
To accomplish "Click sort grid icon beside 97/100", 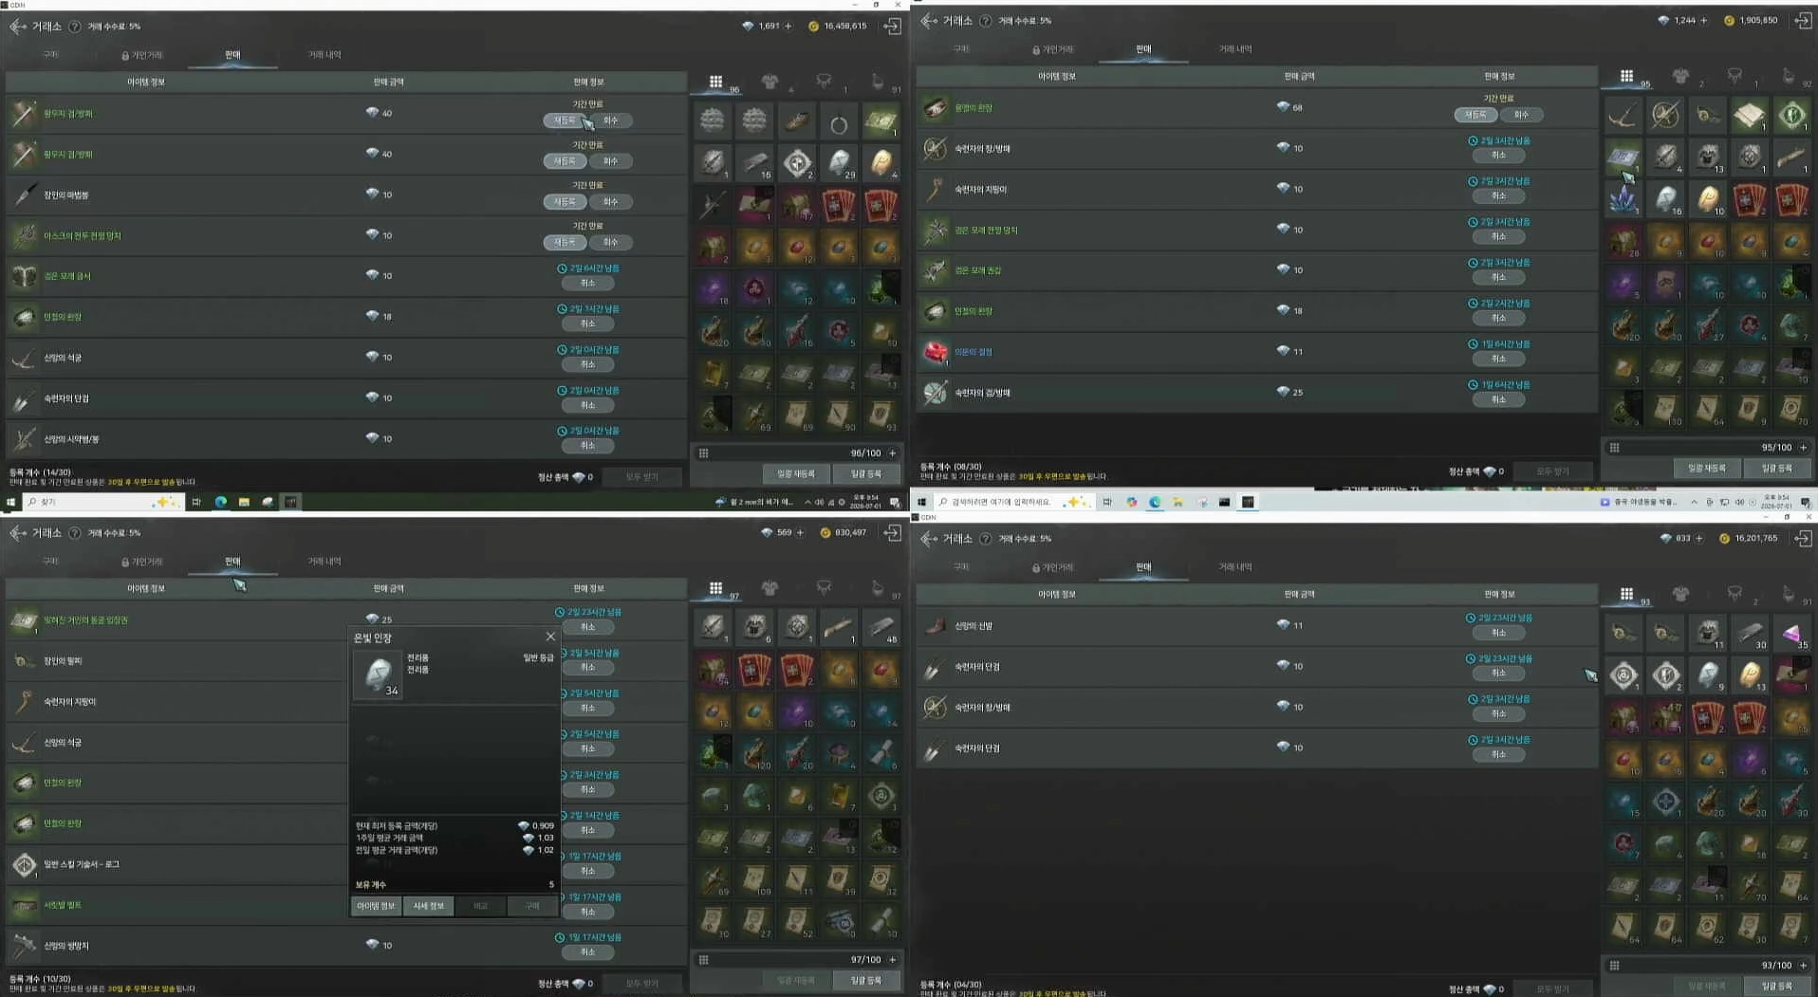I will click(704, 960).
